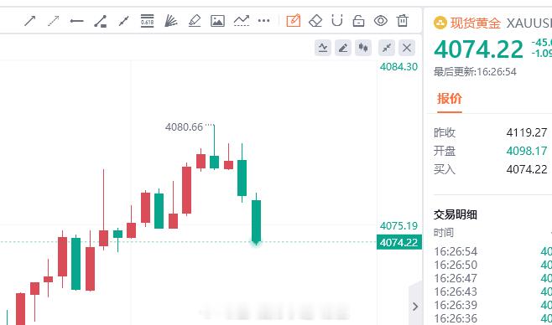Select the trend chart pattern tool
The height and width of the screenshot is (325, 552).
(x=242, y=21)
